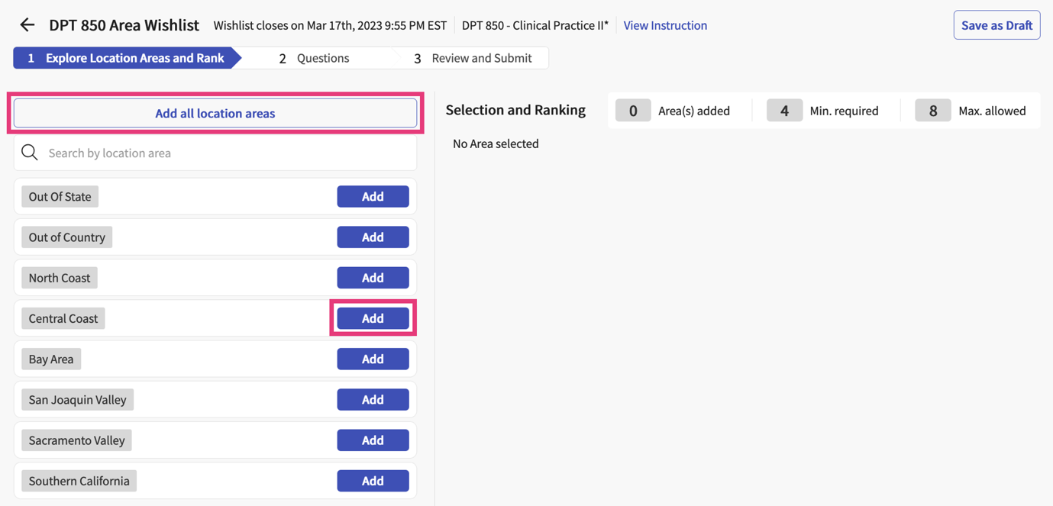
Task: Click Add all location areas
Action: pyautogui.click(x=215, y=112)
